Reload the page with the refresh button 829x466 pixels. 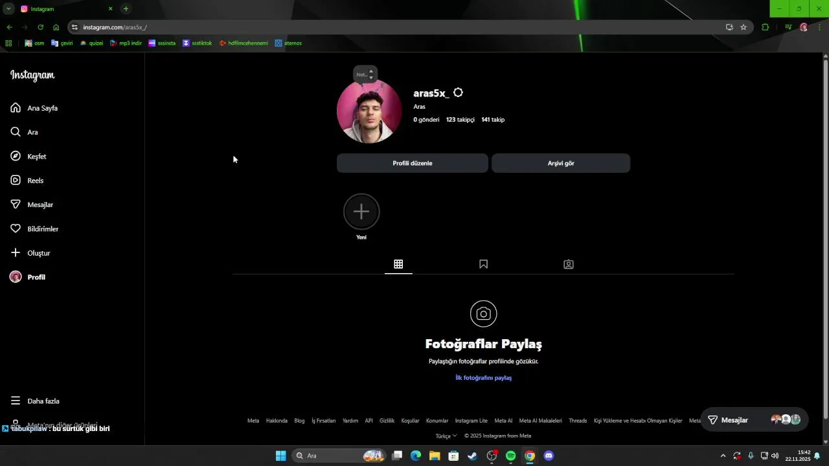[x=40, y=27]
